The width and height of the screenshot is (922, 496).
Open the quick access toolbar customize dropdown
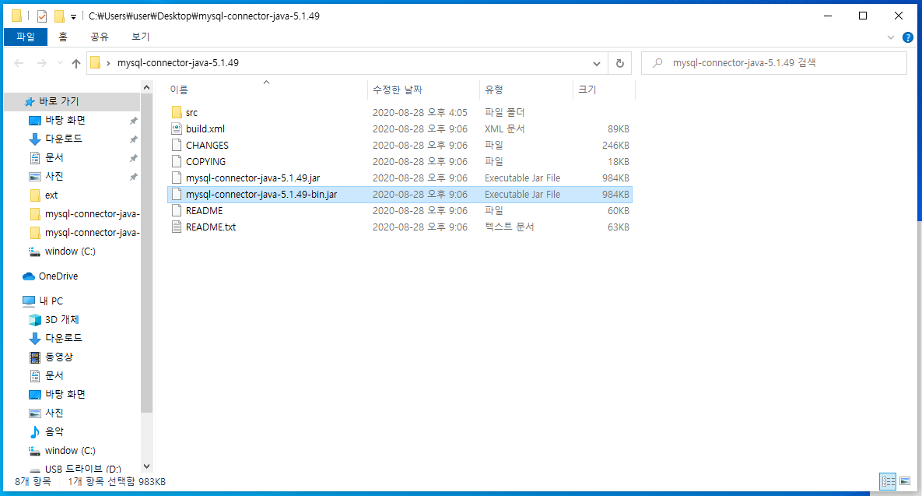(73, 17)
